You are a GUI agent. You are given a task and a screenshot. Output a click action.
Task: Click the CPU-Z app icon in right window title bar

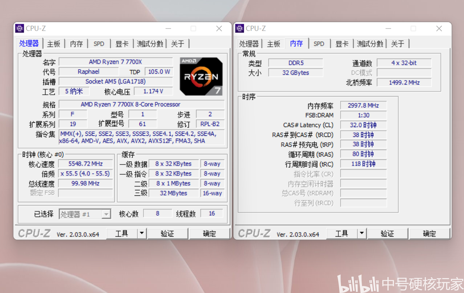click(x=240, y=28)
